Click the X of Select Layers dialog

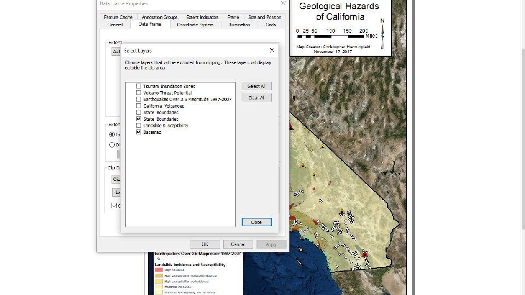point(272,50)
